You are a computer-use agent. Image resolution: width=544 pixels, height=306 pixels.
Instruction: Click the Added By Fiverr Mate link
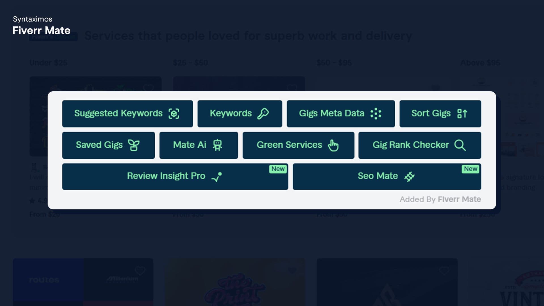440,199
